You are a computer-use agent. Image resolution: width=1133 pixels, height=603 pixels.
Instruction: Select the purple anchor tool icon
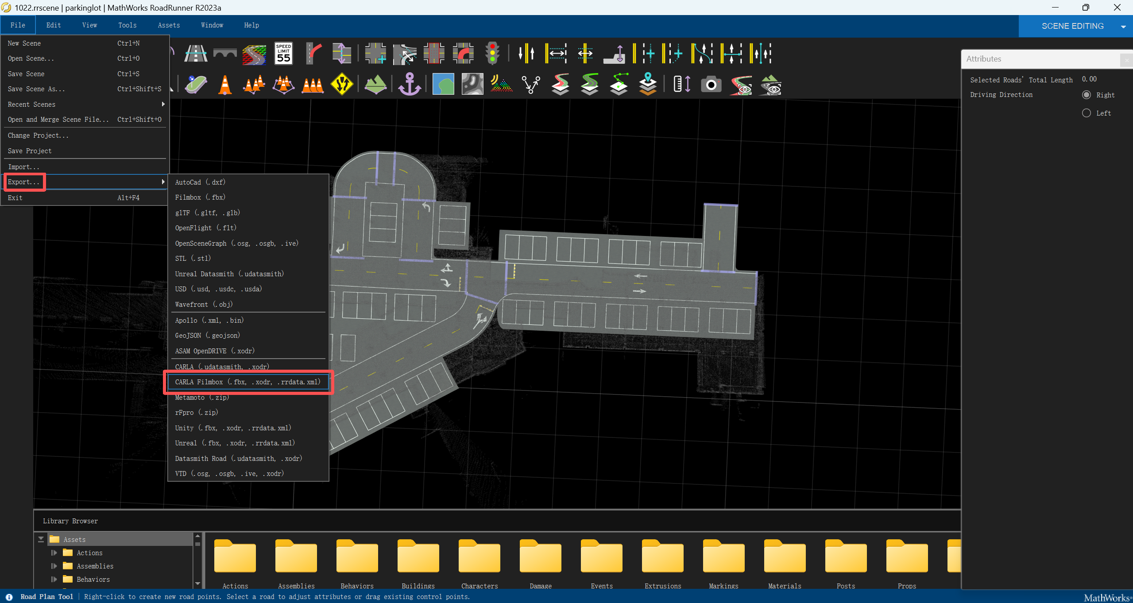(x=409, y=84)
